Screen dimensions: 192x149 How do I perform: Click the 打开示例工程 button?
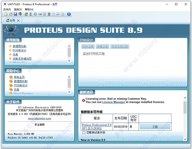click(120, 46)
